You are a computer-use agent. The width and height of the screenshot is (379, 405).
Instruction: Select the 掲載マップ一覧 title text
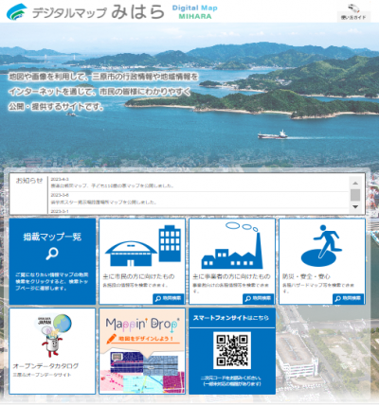pyautogui.click(x=52, y=237)
